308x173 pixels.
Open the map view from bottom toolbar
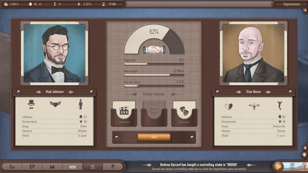coord(12,167)
